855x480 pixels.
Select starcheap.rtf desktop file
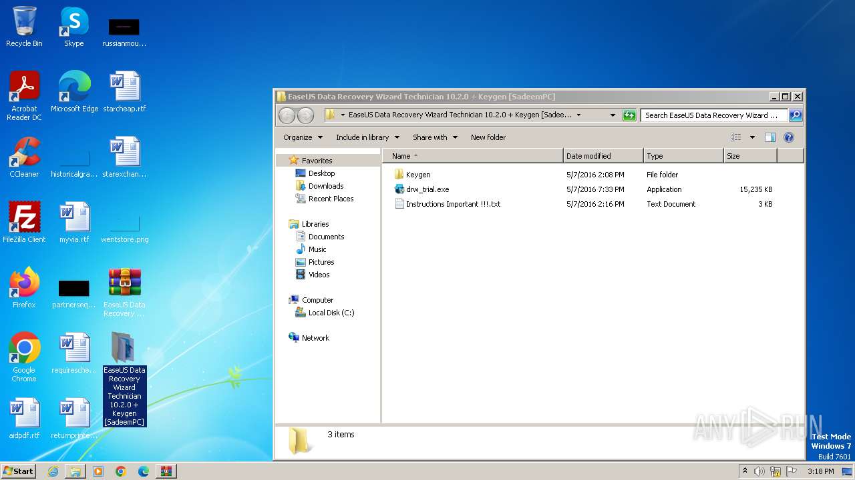[124, 92]
